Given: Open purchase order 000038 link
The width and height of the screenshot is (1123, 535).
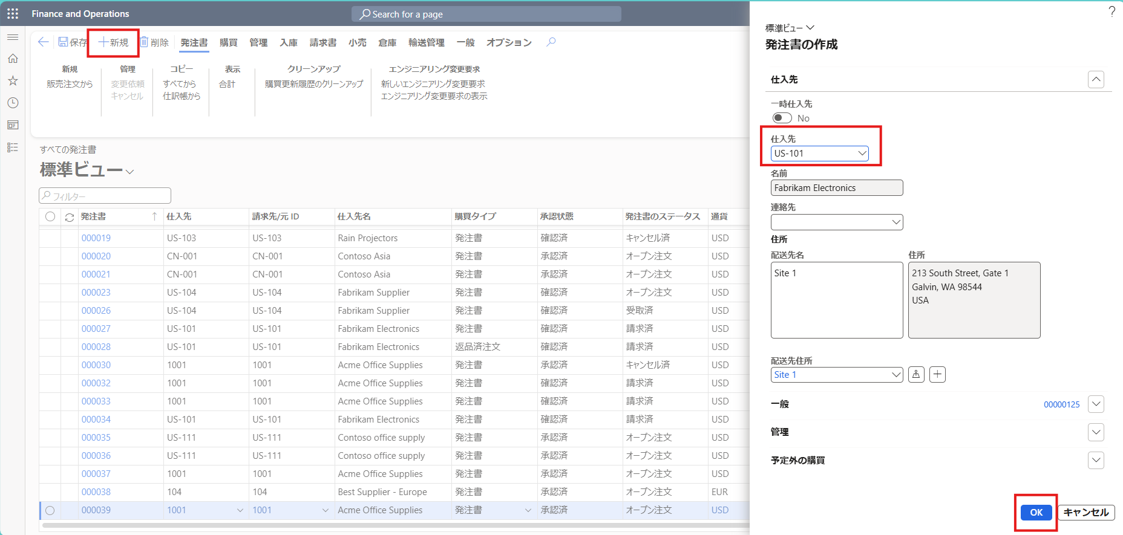Looking at the screenshot, I should (96, 492).
